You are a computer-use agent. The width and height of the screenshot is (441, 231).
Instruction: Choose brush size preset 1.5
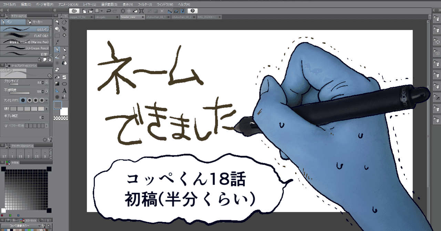20,154
